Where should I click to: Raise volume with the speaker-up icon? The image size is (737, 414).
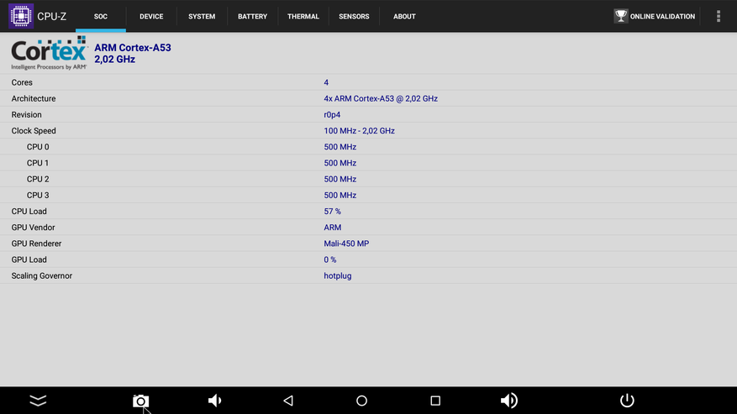(x=509, y=401)
